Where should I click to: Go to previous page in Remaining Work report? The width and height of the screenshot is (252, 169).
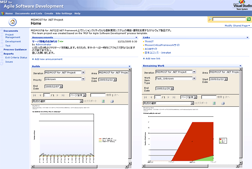151,97
